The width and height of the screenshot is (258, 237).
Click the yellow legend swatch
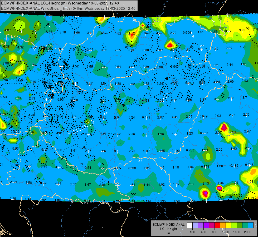pos(228,225)
